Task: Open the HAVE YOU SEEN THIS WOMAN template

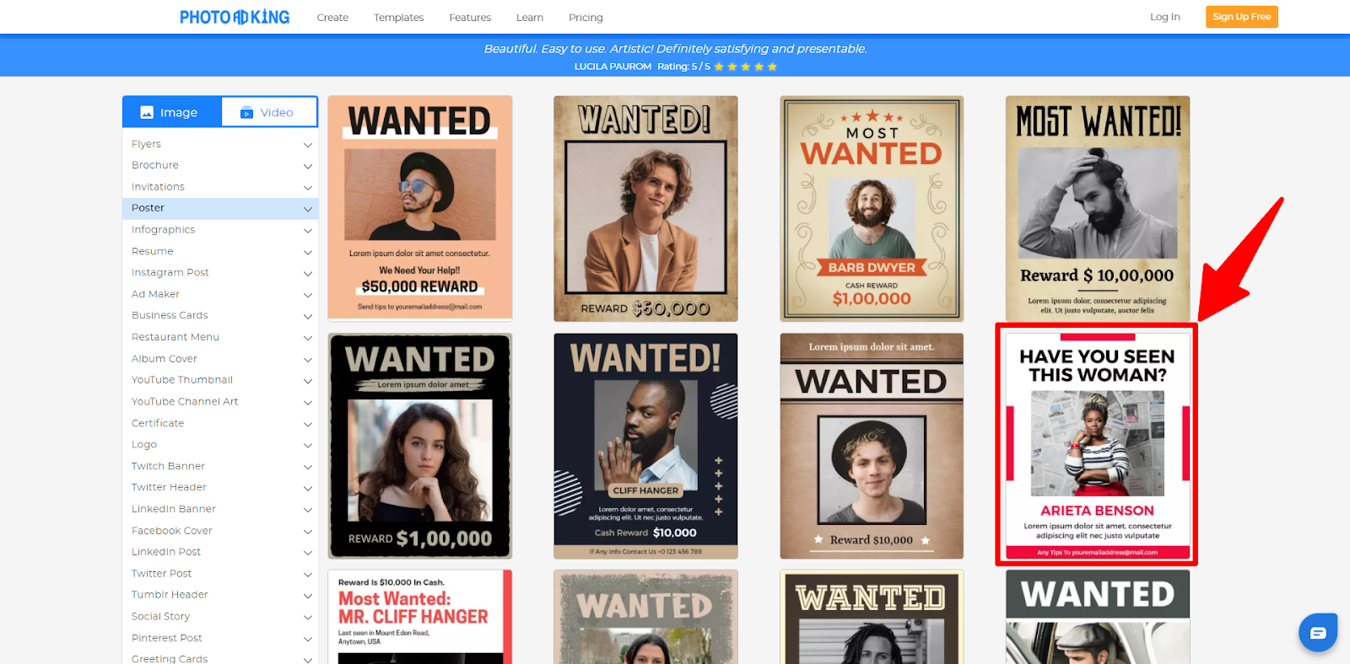Action: pyautogui.click(x=1098, y=446)
